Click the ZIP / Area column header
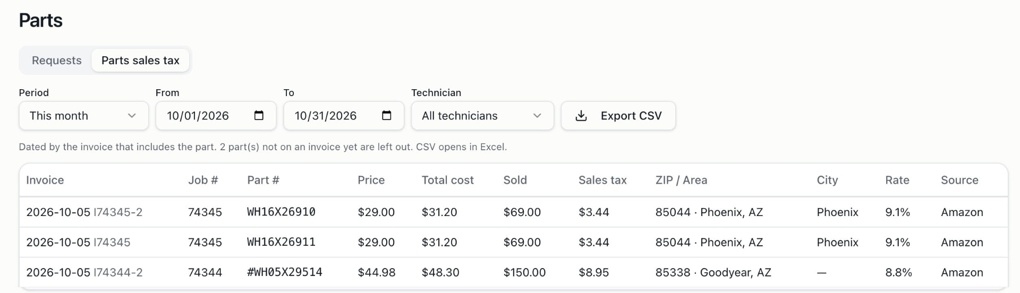This screenshot has height=293, width=1020. pyautogui.click(x=681, y=180)
